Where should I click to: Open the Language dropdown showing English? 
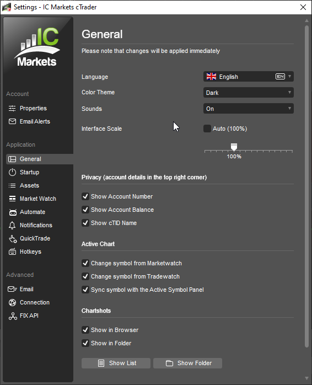(249, 77)
